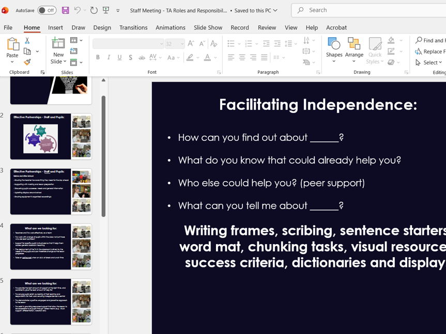Select the Replace command in Editing group
The height and width of the screenshot is (334, 446).
(x=430, y=51)
